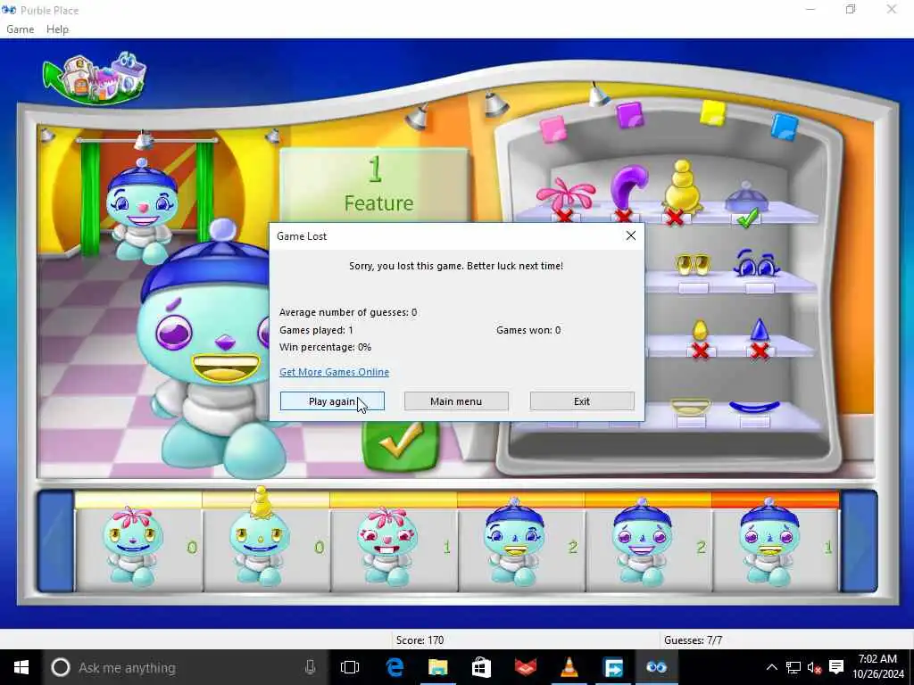Click the Games played: 1 text
This screenshot has width=914, height=685.
(x=316, y=330)
